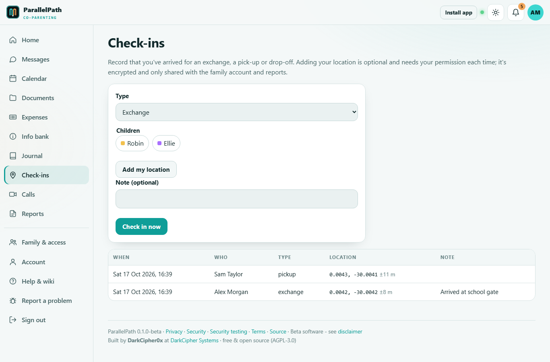Viewport: 550px width, 362px height.
Task: Click the Report a problem bug icon
Action: pyautogui.click(x=13, y=300)
